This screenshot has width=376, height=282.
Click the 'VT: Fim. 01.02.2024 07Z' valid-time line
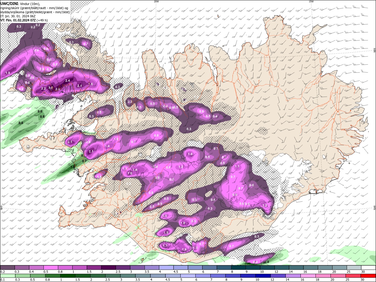point(18,20)
